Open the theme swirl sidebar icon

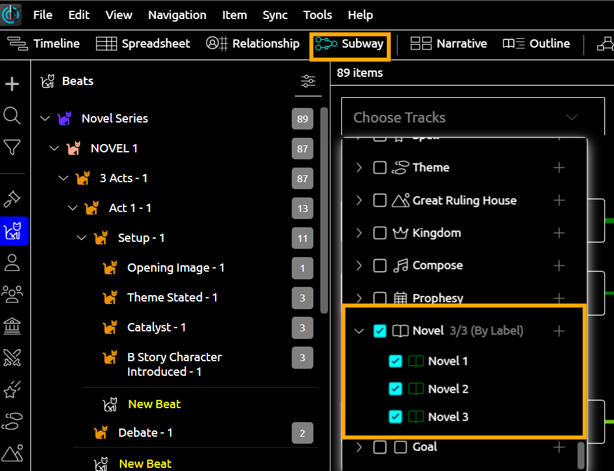pyautogui.click(x=12, y=421)
